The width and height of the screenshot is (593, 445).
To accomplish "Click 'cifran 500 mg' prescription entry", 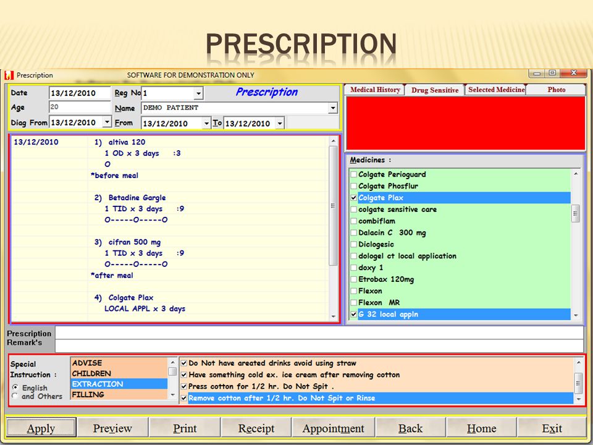I will point(134,242).
